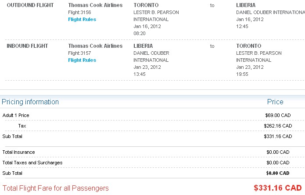This screenshot has height=195, width=305.
Task: Select outbound Thomas Cook Airlines name
Action: 95,5
